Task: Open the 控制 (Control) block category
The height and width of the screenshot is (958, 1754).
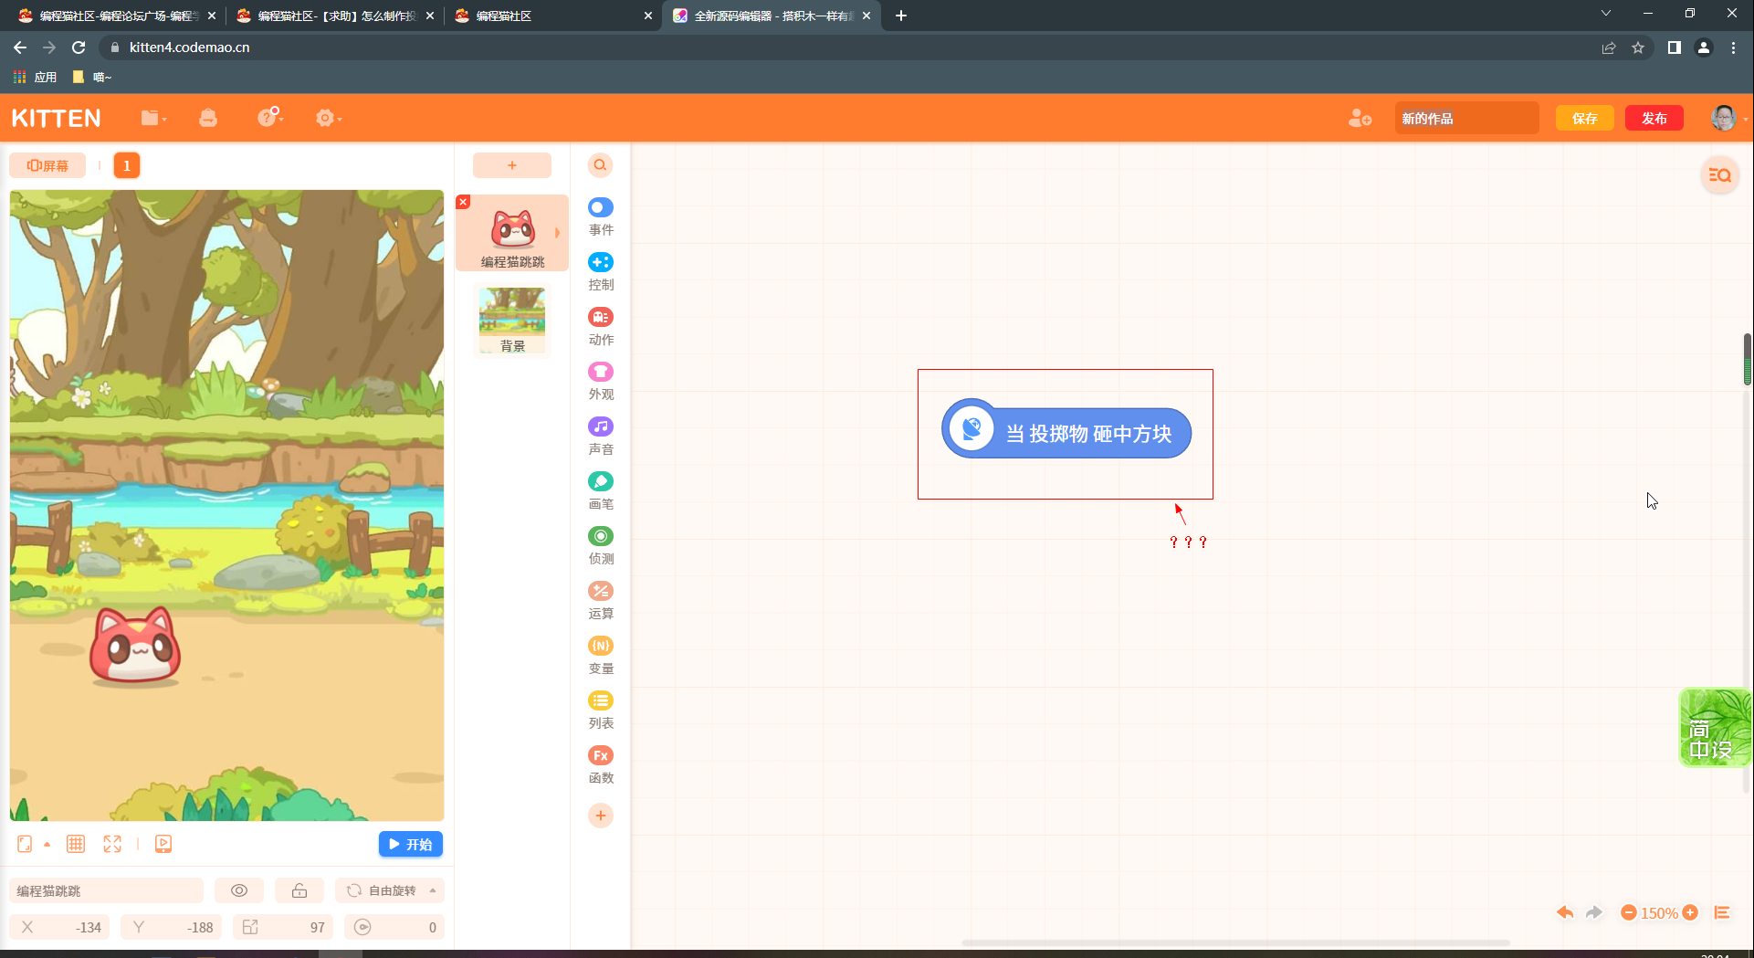Action: (601, 272)
